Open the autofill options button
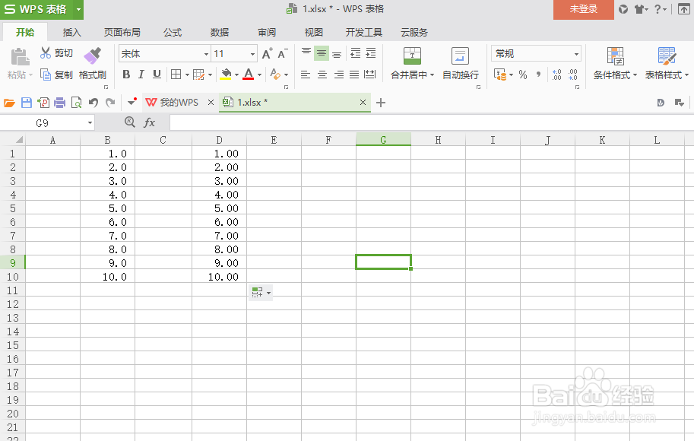 coord(260,292)
